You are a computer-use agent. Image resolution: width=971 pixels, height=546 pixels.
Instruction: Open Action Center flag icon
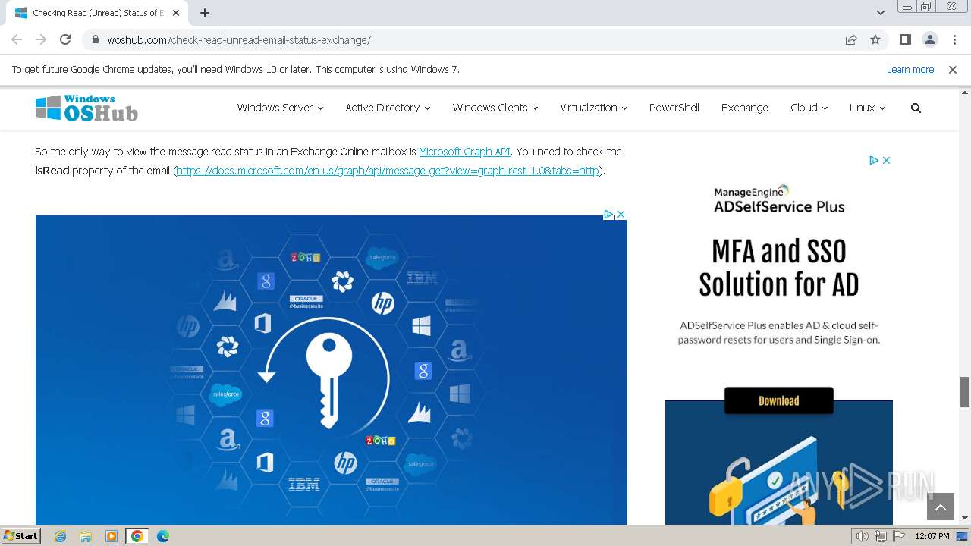click(x=898, y=536)
